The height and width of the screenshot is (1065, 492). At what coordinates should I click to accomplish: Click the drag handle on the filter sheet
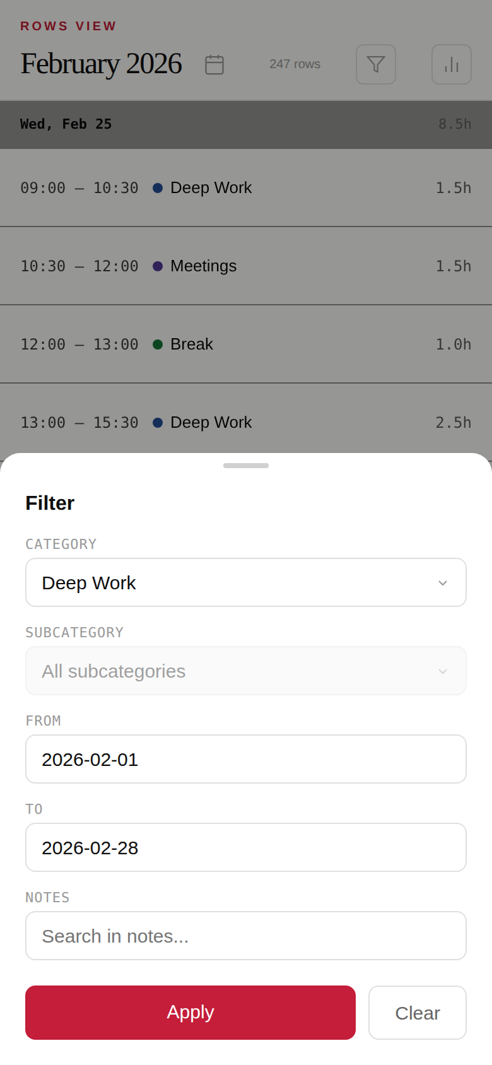[245, 466]
